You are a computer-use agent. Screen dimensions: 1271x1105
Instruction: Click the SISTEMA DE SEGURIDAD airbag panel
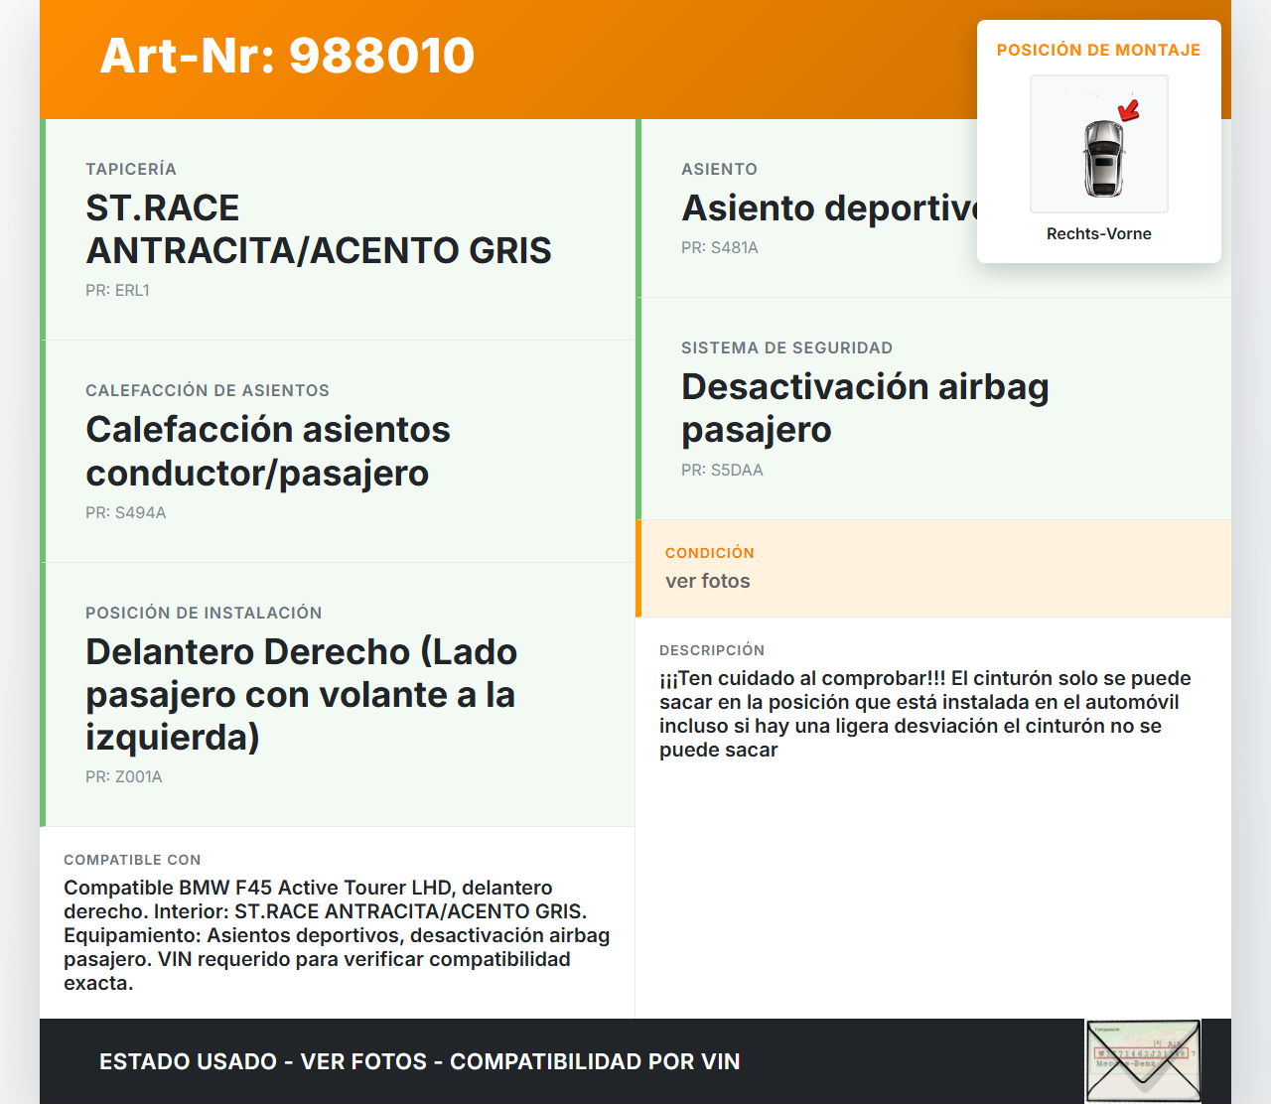coord(864,407)
